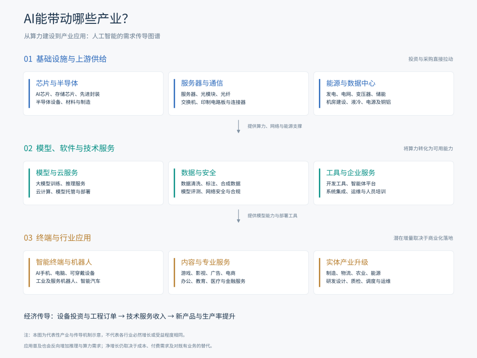This screenshot has width=477, height=358.
Task: Click the side note "将算力转化为可用能力"
Action: (x=428, y=149)
